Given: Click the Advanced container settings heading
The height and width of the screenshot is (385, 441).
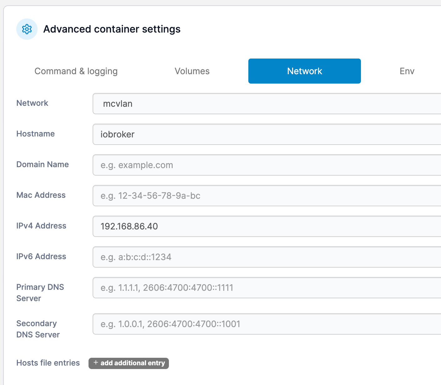Looking at the screenshot, I should tap(112, 29).
